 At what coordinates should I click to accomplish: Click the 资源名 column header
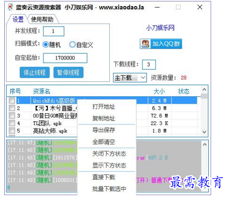tap(42, 91)
